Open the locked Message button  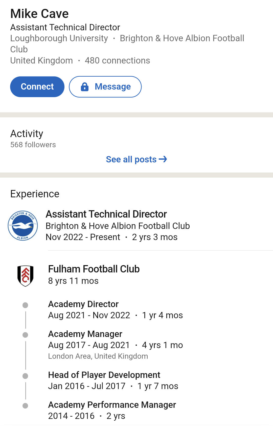tap(105, 87)
